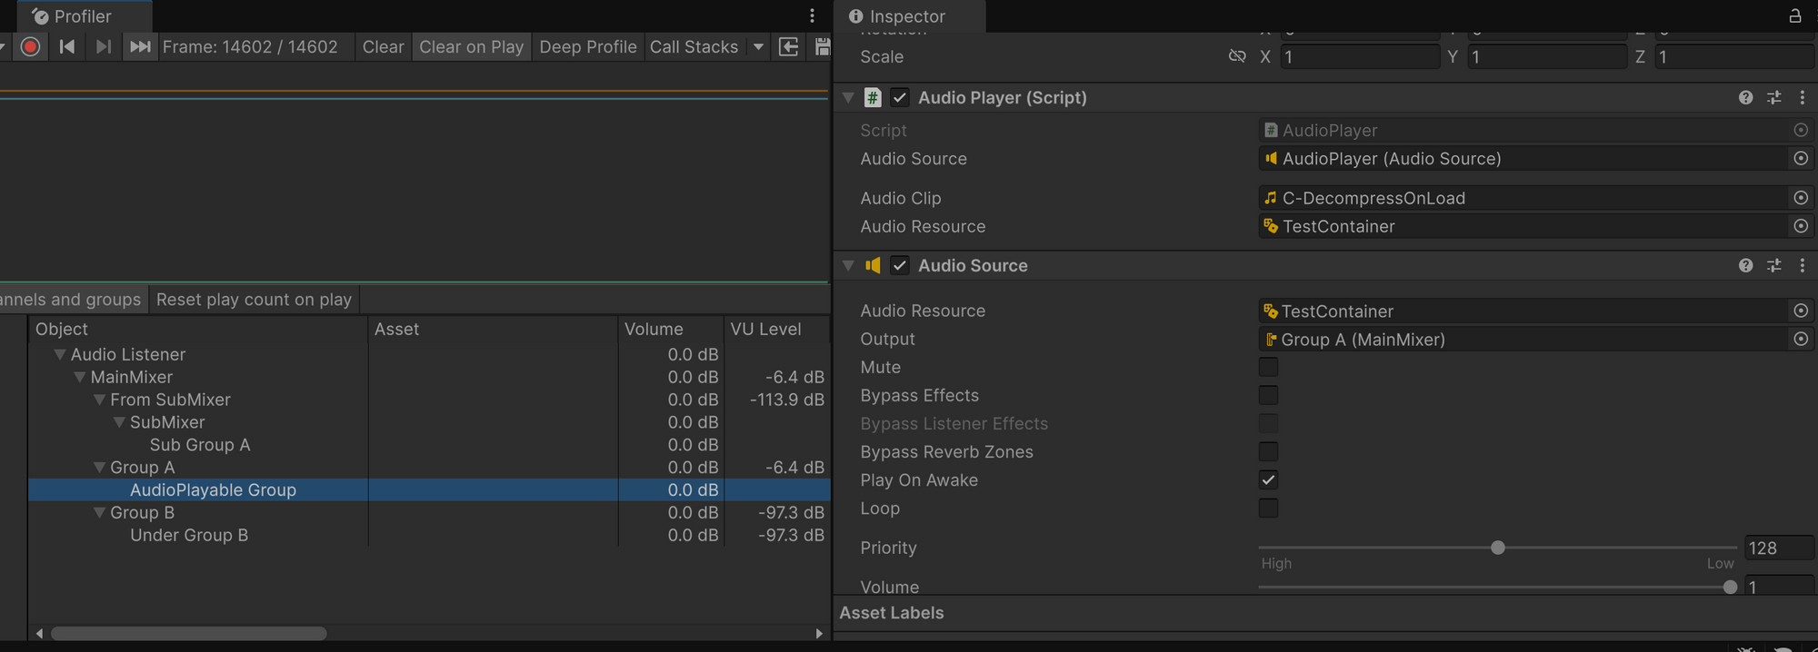Viewport: 1818px width, 652px height.
Task: Toggle scale constrained proportions link icon
Action: 1236,56
